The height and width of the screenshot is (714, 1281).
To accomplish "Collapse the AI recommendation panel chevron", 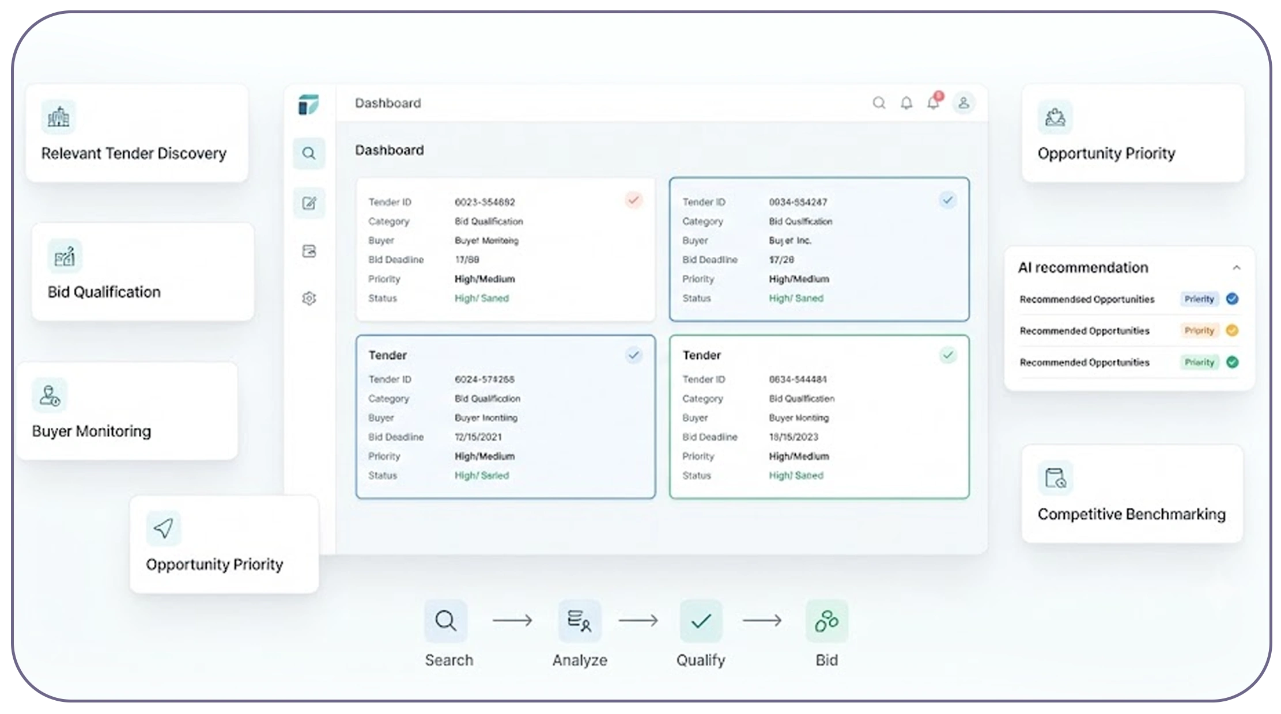I will pos(1236,268).
